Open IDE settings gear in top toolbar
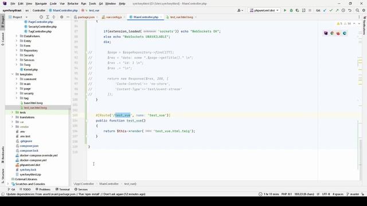Screen dimensions: 367x206 click(364, 10)
